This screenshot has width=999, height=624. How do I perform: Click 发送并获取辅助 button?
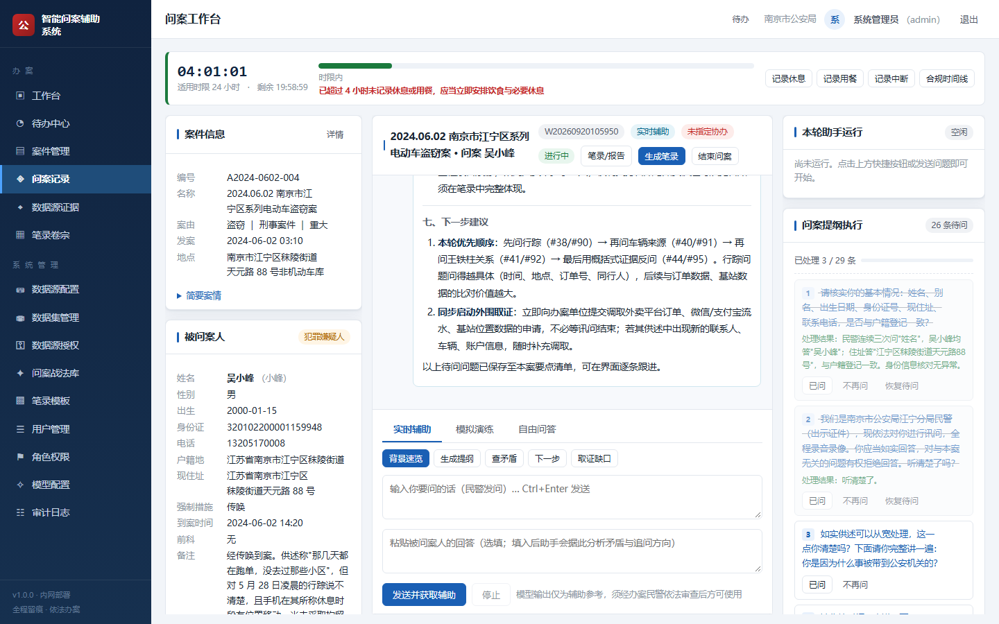pyautogui.click(x=424, y=595)
